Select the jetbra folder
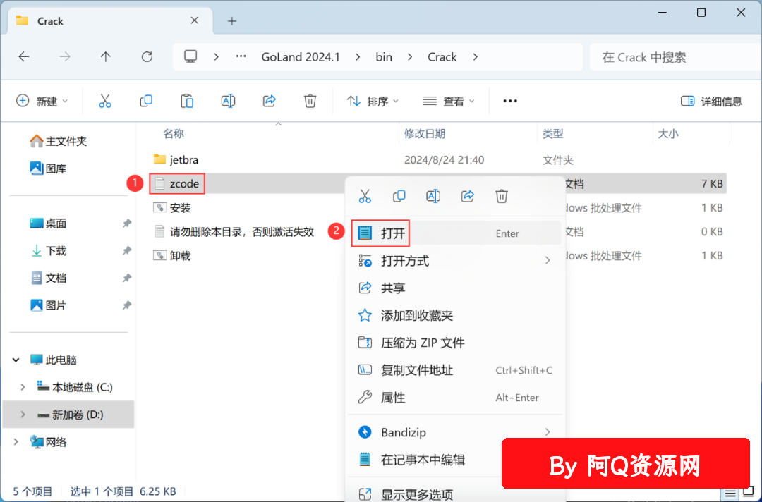This screenshot has width=762, height=502. click(x=176, y=159)
